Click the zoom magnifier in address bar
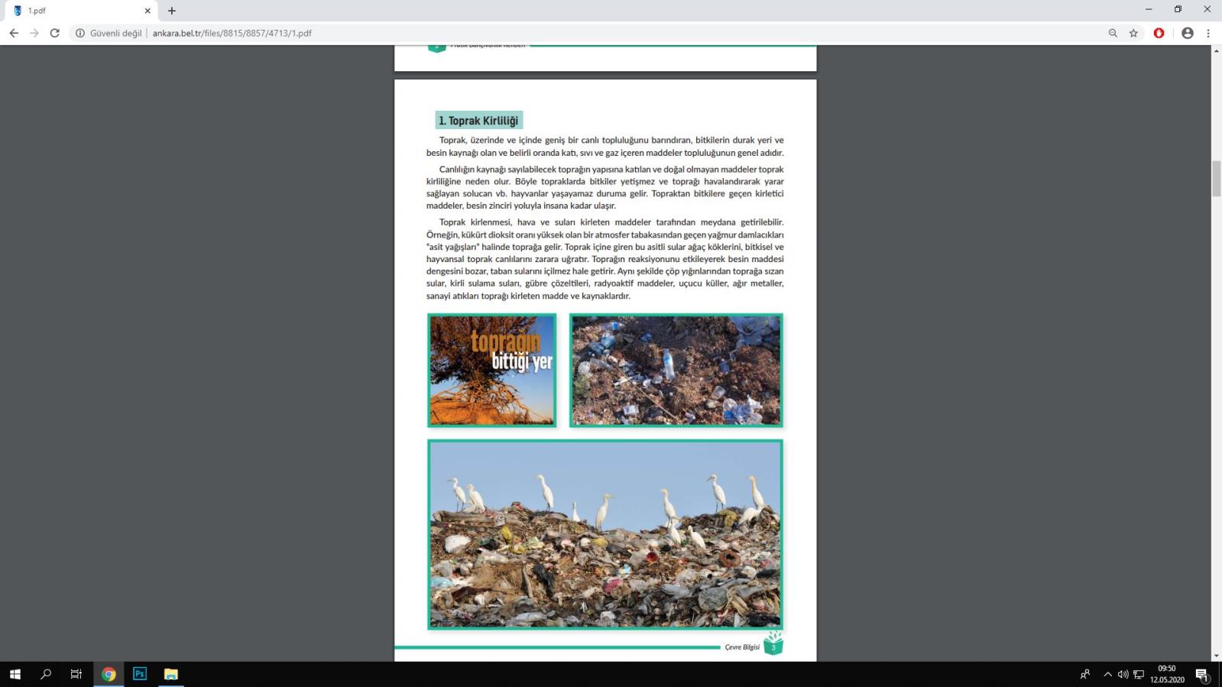Viewport: 1222px width, 687px height. [x=1113, y=33]
